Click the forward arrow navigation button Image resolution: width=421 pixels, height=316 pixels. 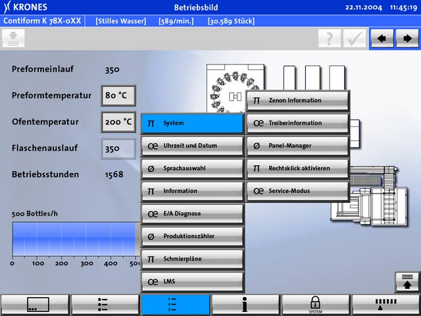(406, 38)
